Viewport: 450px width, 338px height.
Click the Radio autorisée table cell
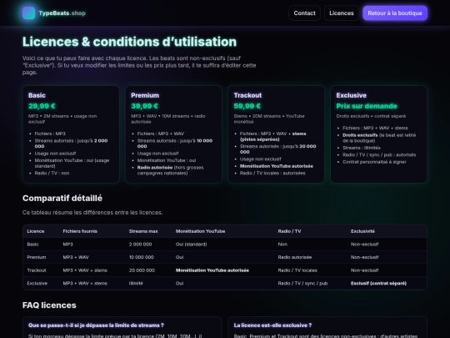click(x=295, y=257)
